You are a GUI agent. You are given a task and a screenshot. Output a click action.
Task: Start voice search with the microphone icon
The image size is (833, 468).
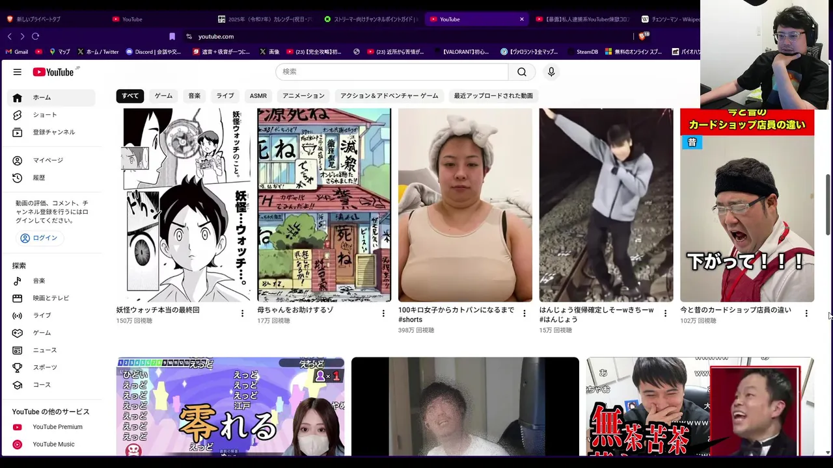551,72
